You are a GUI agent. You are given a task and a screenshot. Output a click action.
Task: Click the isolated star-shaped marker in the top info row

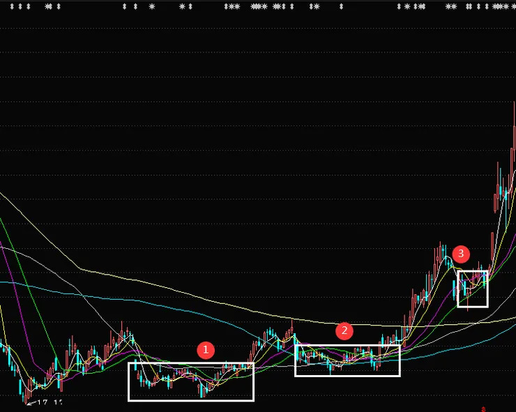152,6
